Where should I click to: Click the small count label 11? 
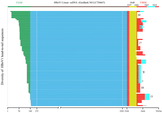[142, 81]
